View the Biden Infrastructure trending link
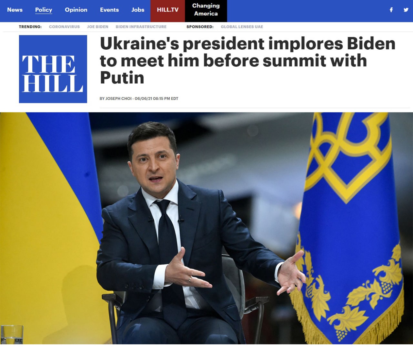 (141, 27)
